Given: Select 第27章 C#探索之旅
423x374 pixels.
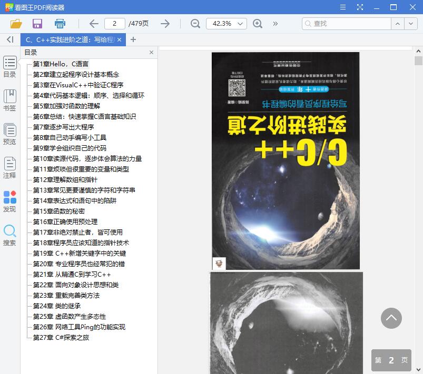Looking at the screenshot, I should coord(61,337).
